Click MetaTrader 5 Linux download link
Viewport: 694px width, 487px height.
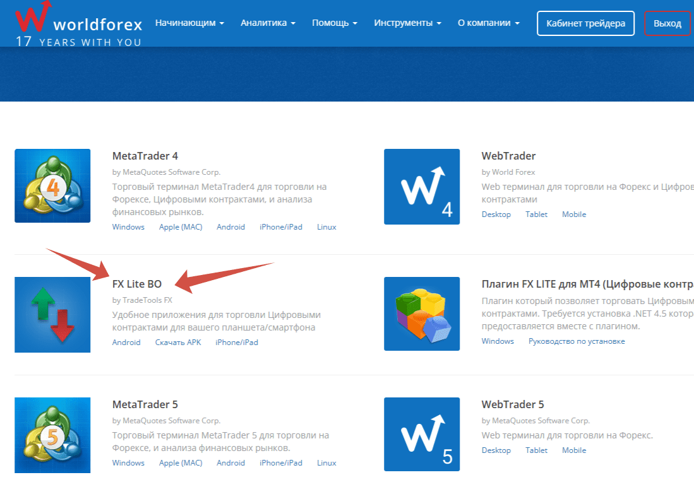coord(326,463)
